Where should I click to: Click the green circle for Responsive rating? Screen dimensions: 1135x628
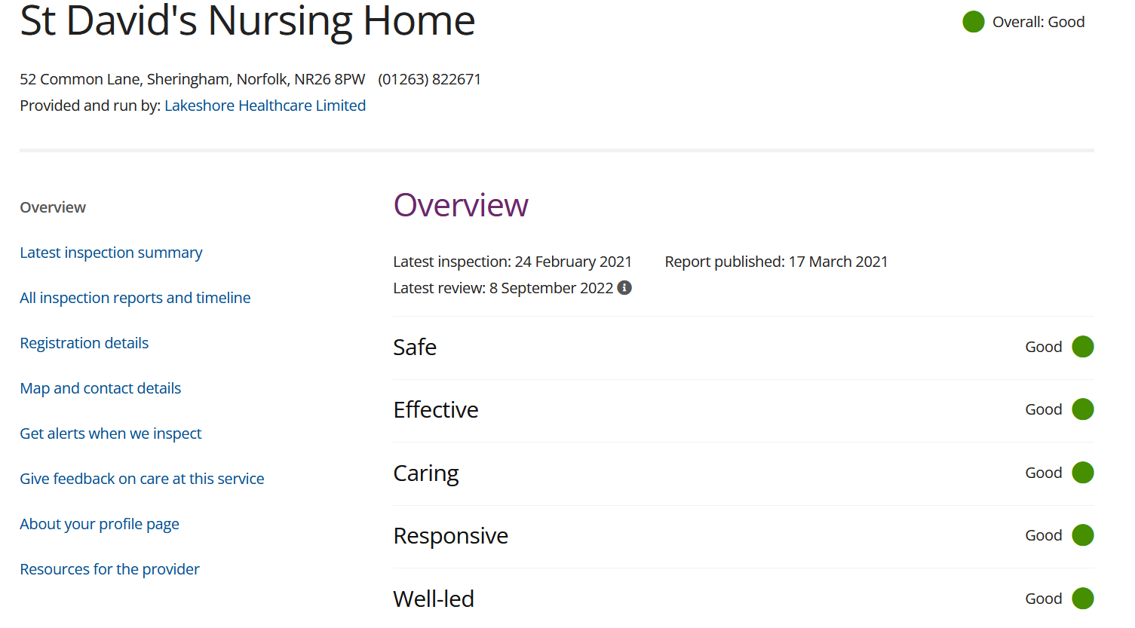click(1083, 535)
